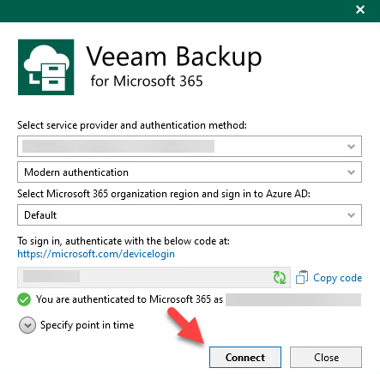Screen dimensions: 380x374
Task: Select the Default region text in combo box
Action: pos(40,215)
